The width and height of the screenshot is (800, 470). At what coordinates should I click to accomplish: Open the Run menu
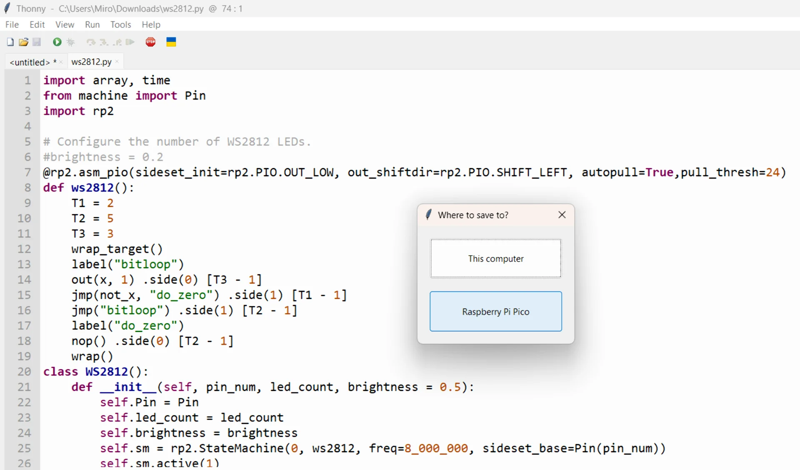click(92, 25)
